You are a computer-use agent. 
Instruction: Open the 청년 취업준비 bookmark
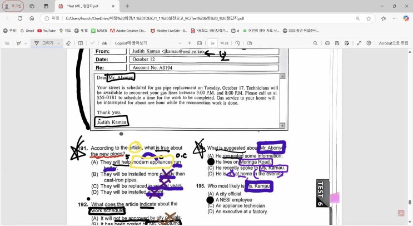tap(301, 31)
